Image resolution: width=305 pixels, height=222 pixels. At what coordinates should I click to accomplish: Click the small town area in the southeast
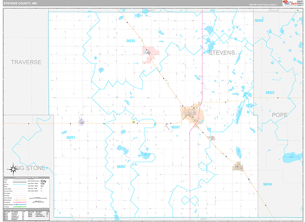238,166
